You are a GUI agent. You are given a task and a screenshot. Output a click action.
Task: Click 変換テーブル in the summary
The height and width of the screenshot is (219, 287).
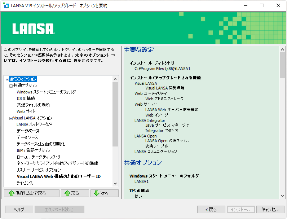pos(157,146)
